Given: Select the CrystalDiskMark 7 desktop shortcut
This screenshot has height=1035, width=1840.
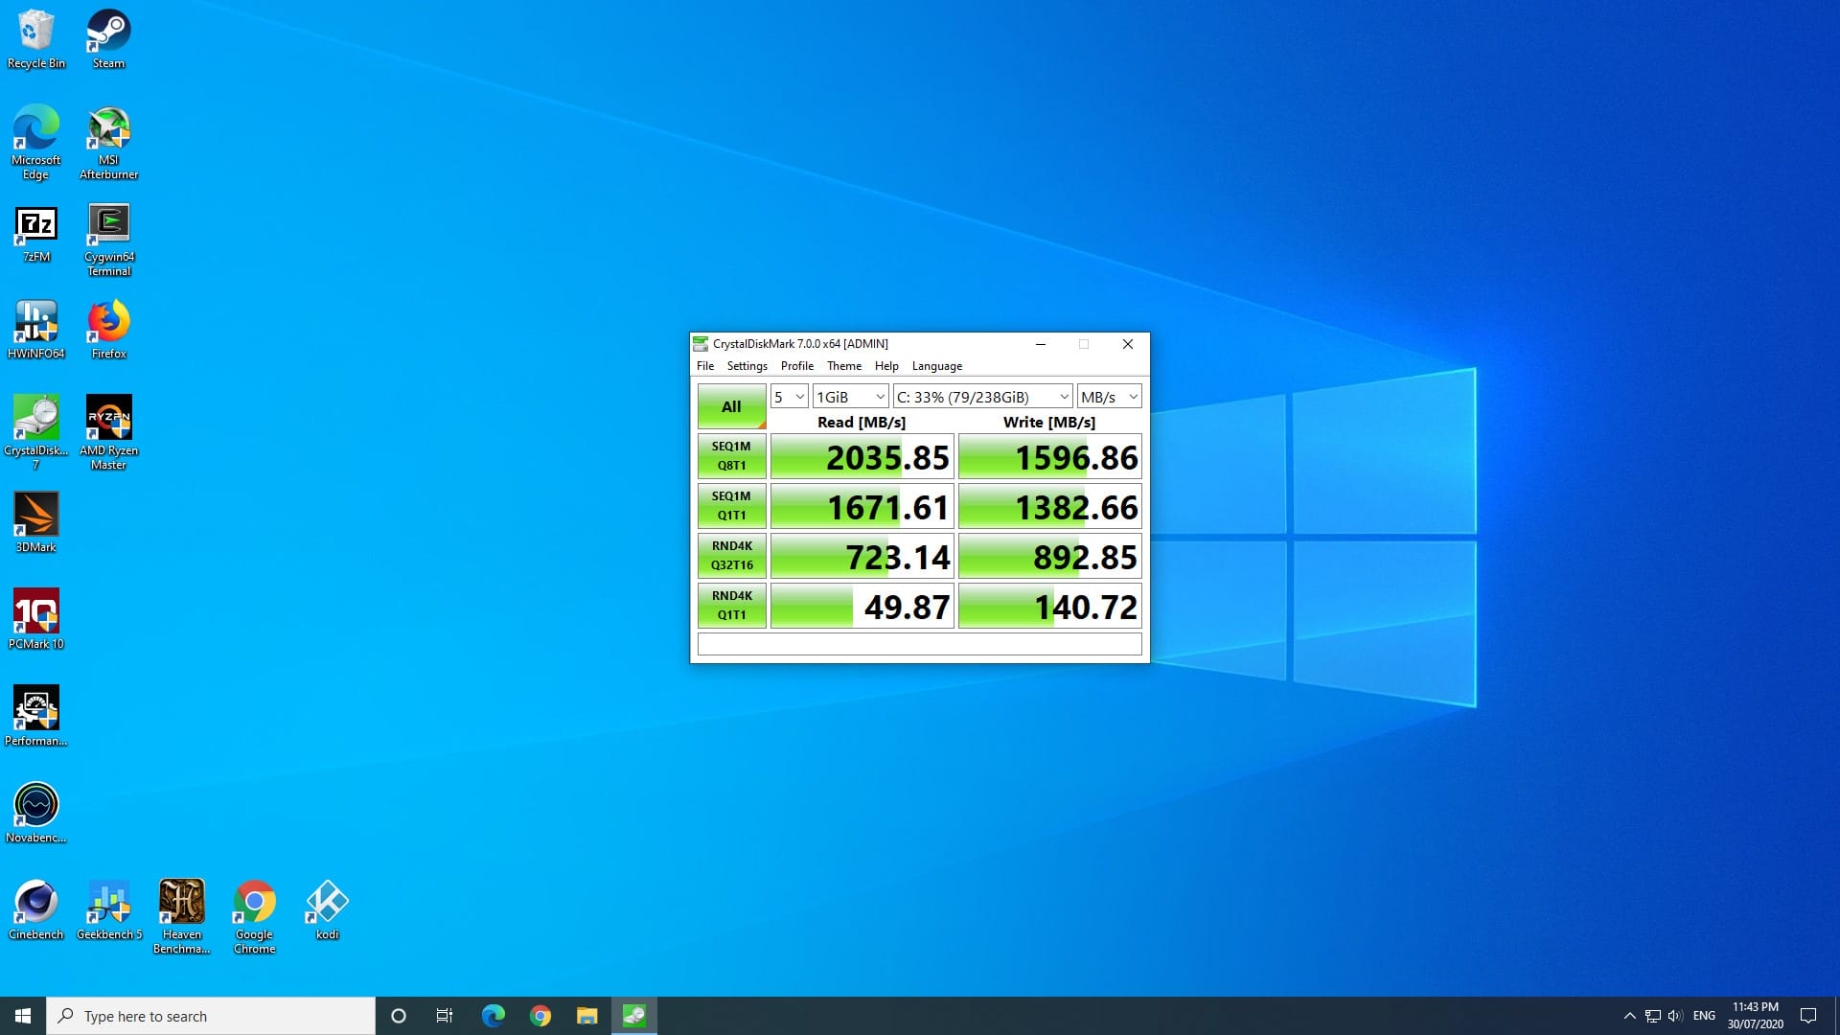Looking at the screenshot, I should [35, 432].
